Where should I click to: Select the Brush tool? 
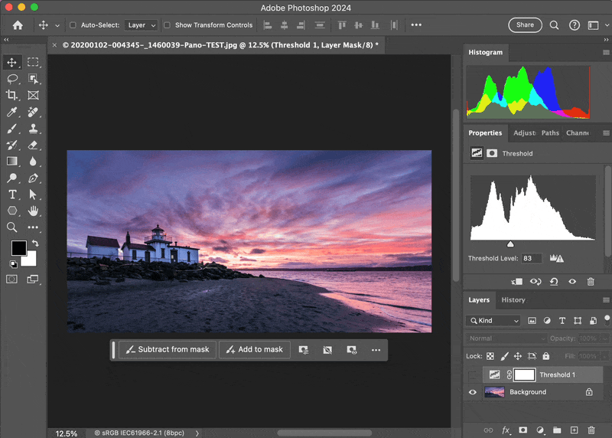point(11,129)
